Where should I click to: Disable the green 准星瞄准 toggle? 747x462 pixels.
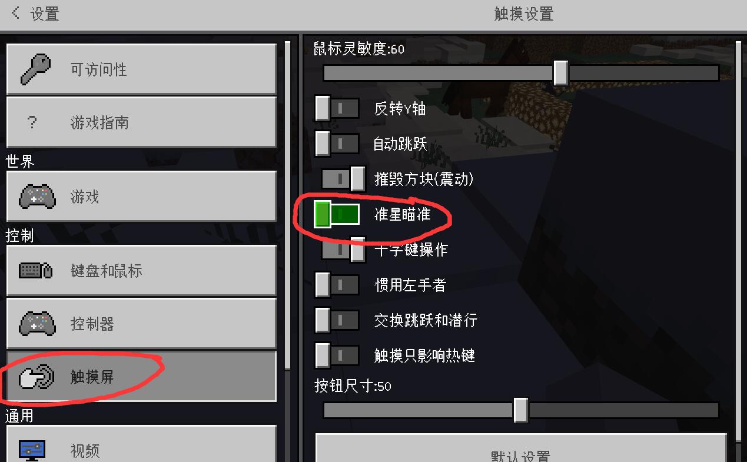tap(337, 214)
